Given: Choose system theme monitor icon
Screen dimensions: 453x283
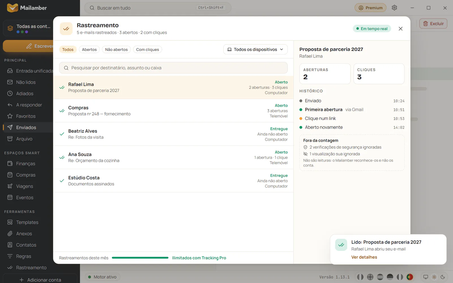Looking at the screenshot, I should [x=426, y=277].
